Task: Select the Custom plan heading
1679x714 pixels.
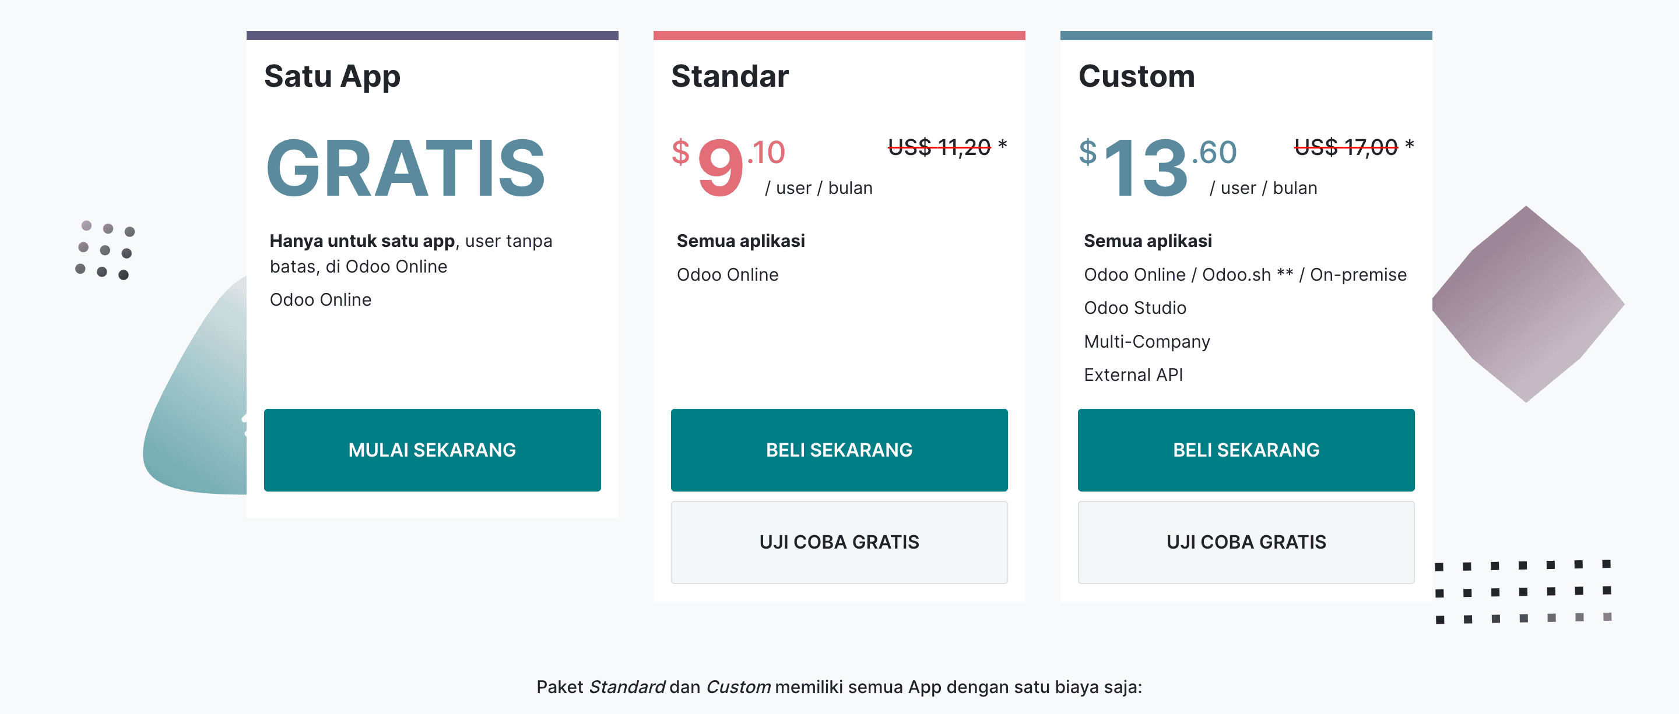Action: [1136, 76]
